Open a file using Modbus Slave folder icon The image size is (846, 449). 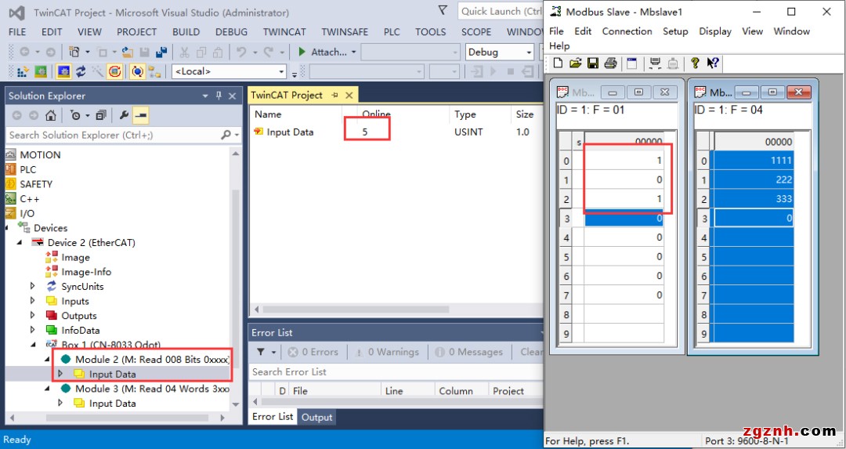[x=575, y=63]
